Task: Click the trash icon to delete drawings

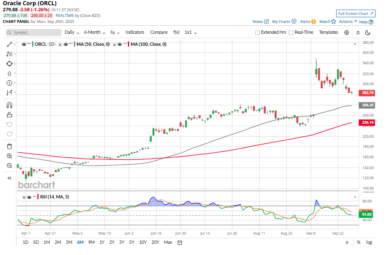Action: click(x=9, y=146)
